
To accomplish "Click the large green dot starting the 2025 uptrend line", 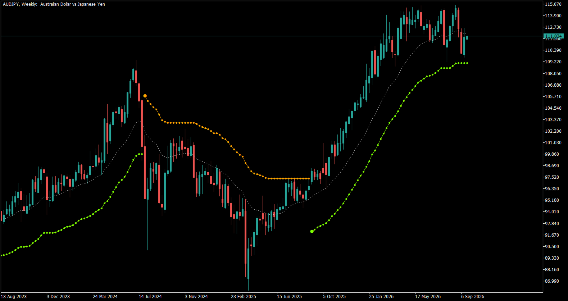I will pos(312,231).
